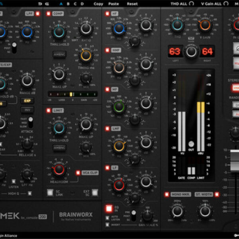Toggle the MF band power button
The width and height of the screenshot is (239, 239).
pyautogui.click(x=107, y=90)
